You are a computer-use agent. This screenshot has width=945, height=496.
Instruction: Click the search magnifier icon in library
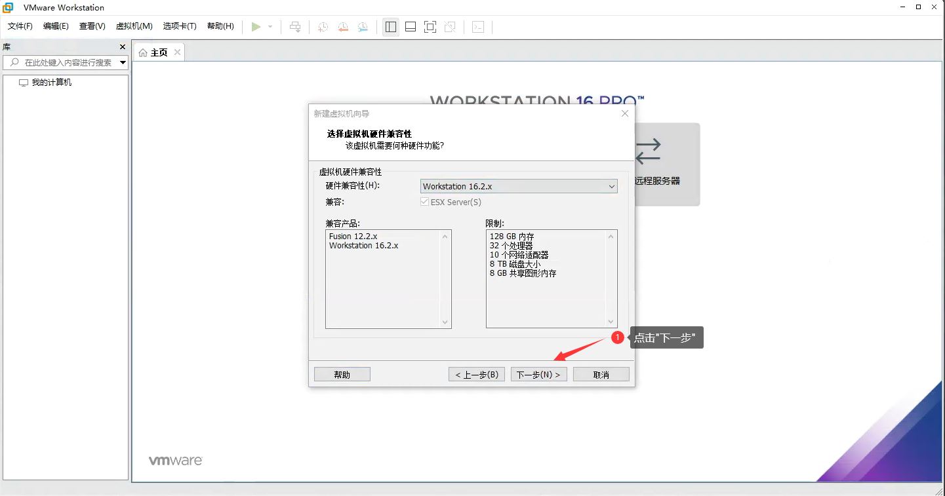tap(14, 62)
